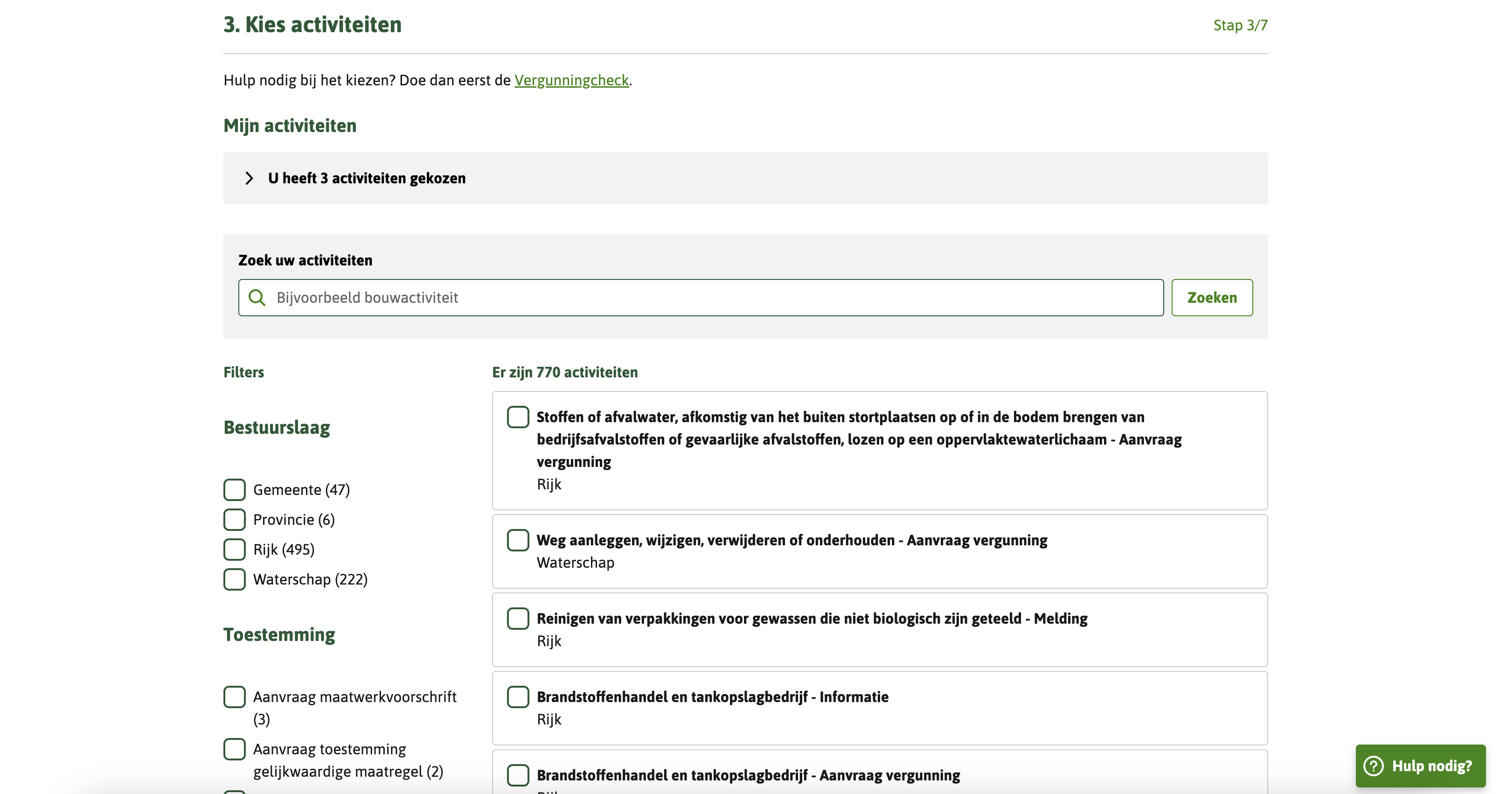Check 'Aanvraag toestemming gelijkwaardige maatregel'
The width and height of the screenshot is (1500, 794).
tap(235, 750)
